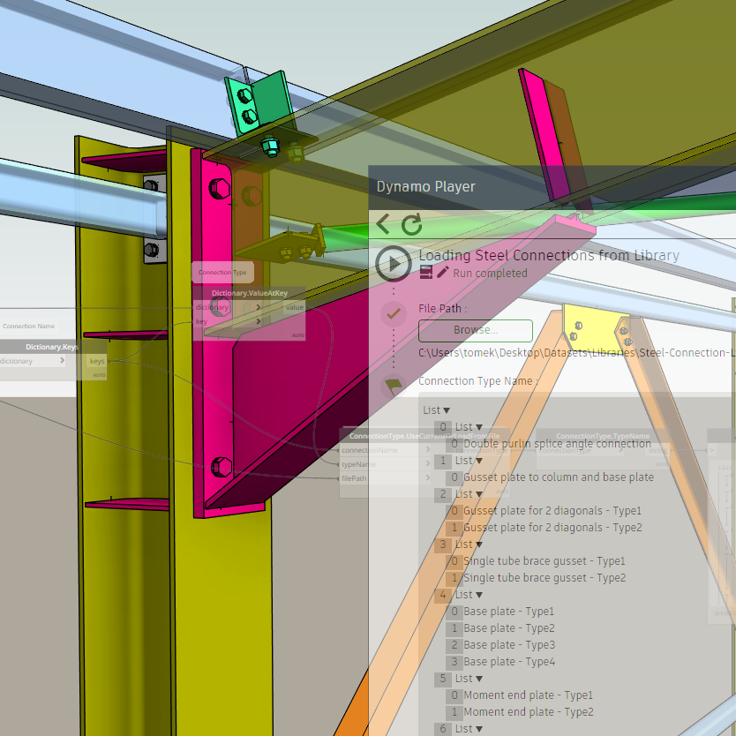Image resolution: width=736 pixels, height=736 pixels.
Task: Refresh the Dynamo Player script list
Action: [411, 225]
